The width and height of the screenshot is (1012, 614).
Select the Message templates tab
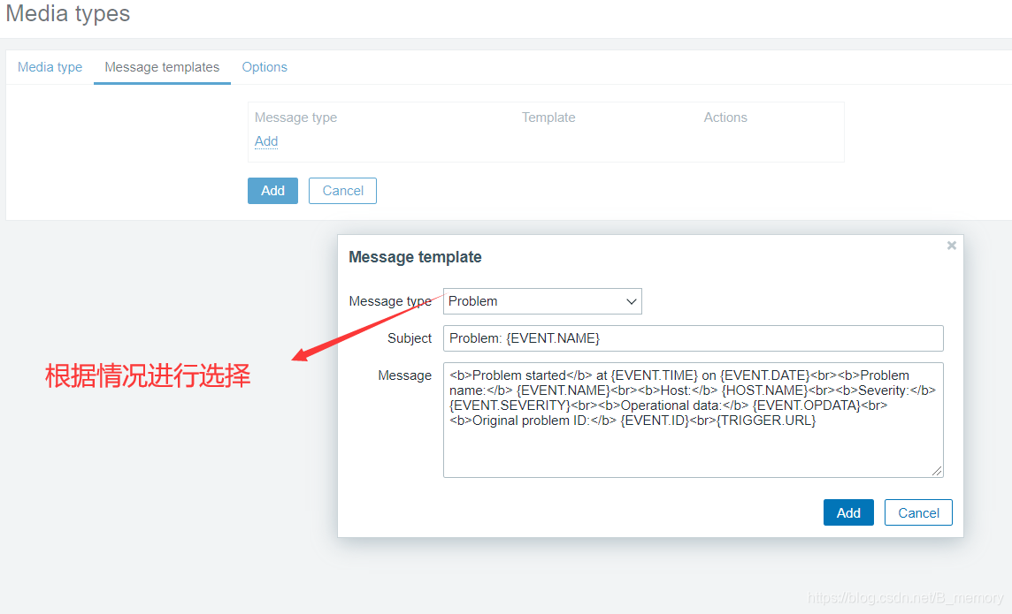[x=162, y=67]
